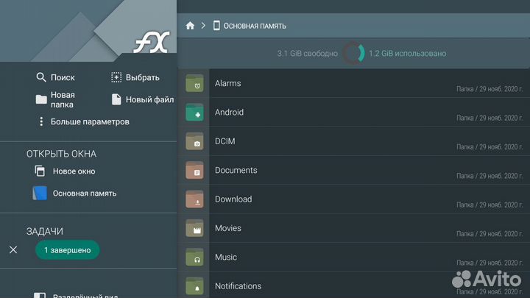Screen dimensions: 530x298
Task: Click Основная память breadcrumb label
Action: (x=255, y=26)
